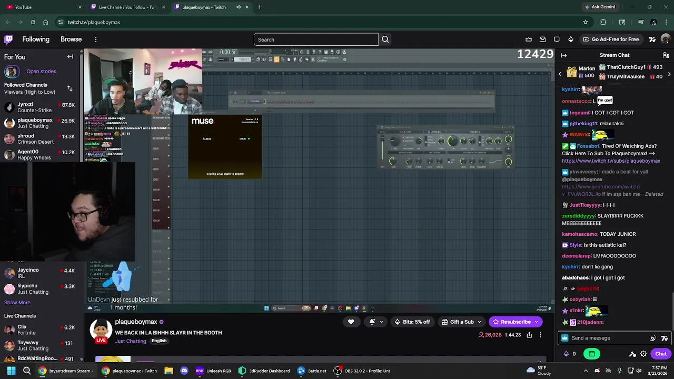The width and height of the screenshot is (674, 379).
Task: Click the 7TV icon in the top navigation
Action: [x=652, y=39]
